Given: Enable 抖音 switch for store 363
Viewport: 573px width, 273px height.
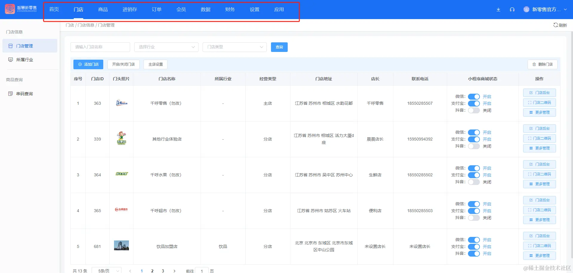Looking at the screenshot, I should tap(474, 110).
